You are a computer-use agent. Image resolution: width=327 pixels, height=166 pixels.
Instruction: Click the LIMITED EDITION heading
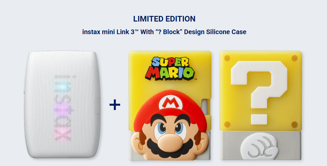(x=164, y=19)
